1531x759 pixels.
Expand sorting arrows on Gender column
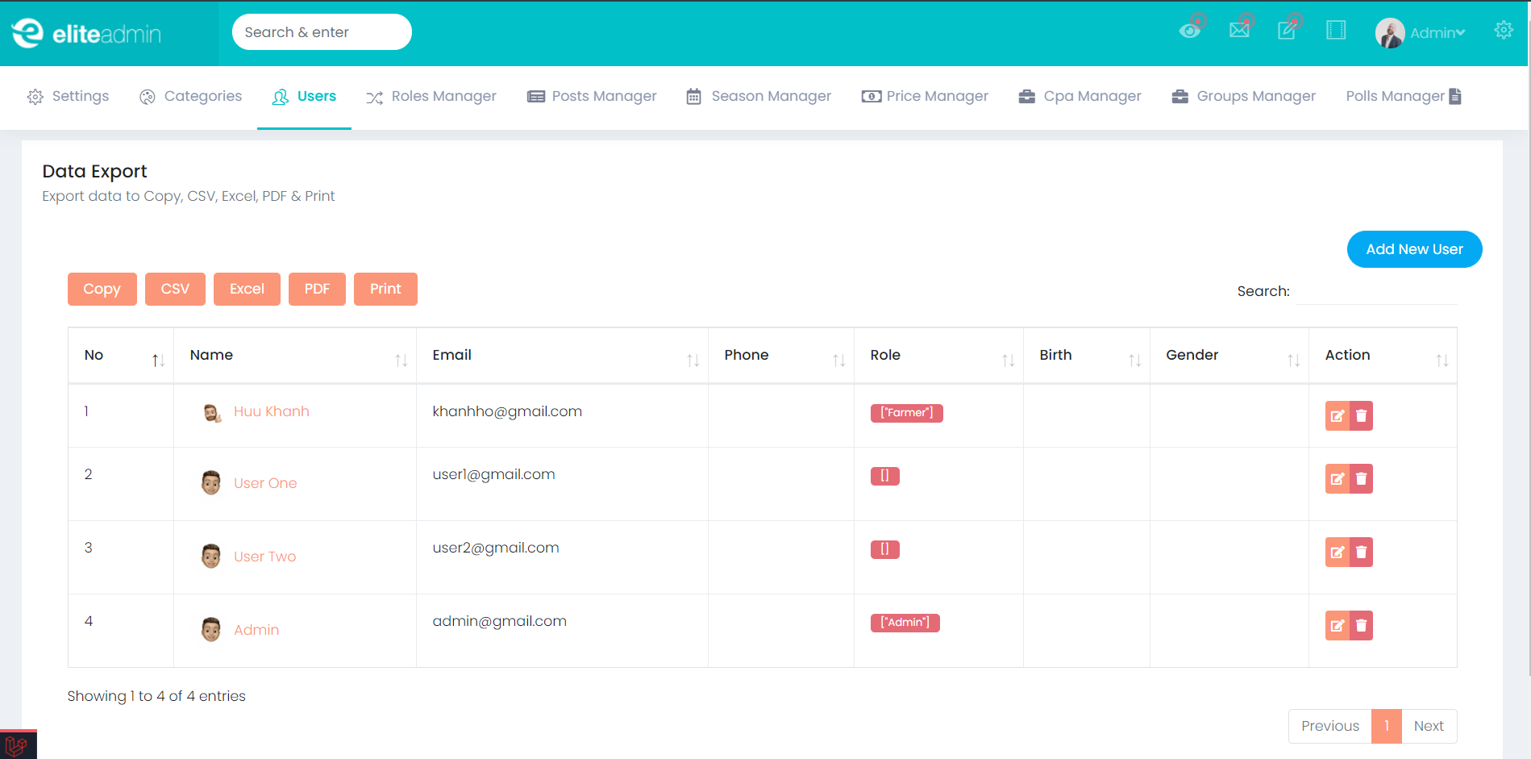coord(1292,360)
